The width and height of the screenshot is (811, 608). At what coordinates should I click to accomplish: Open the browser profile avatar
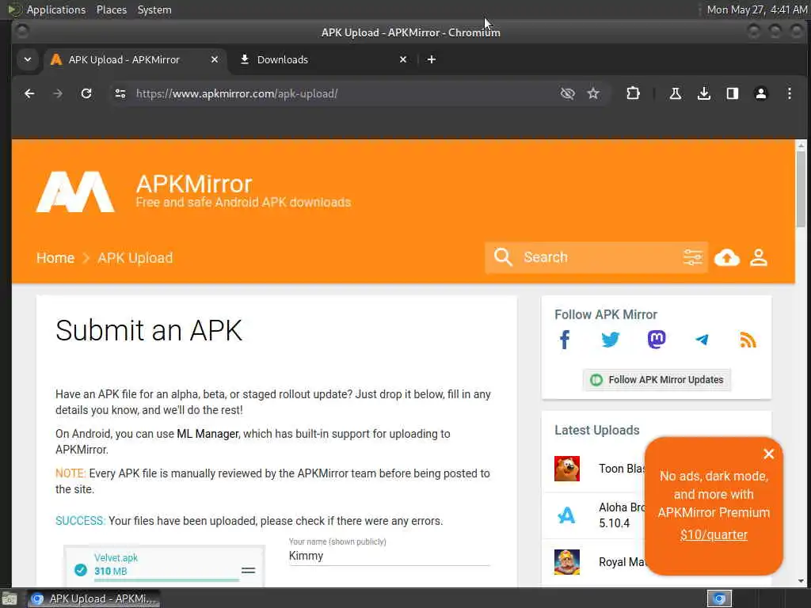tap(761, 93)
